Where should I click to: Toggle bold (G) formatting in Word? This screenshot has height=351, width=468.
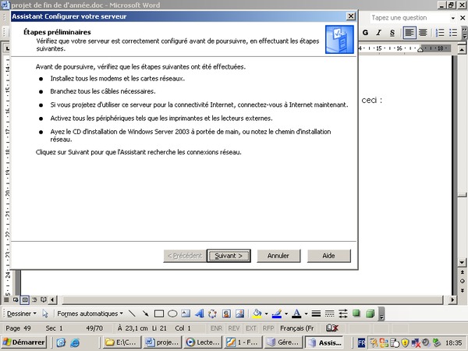point(365,33)
